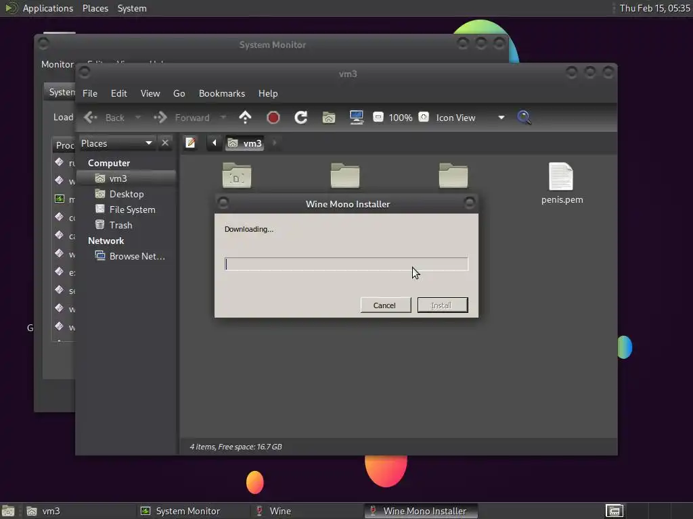The width and height of the screenshot is (693, 519).
Task: Open the Places pane selector dropdown
Action: [x=116, y=143]
